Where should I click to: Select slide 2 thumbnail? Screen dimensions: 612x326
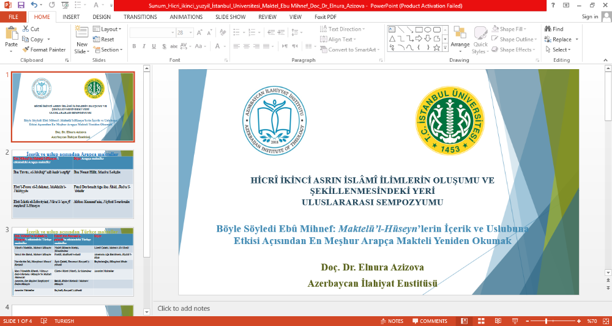click(73, 184)
